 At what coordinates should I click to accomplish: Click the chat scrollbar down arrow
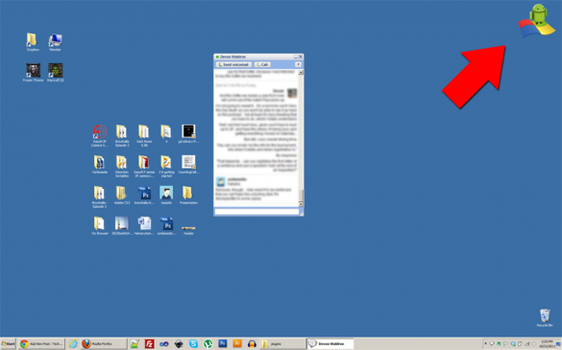point(301,204)
